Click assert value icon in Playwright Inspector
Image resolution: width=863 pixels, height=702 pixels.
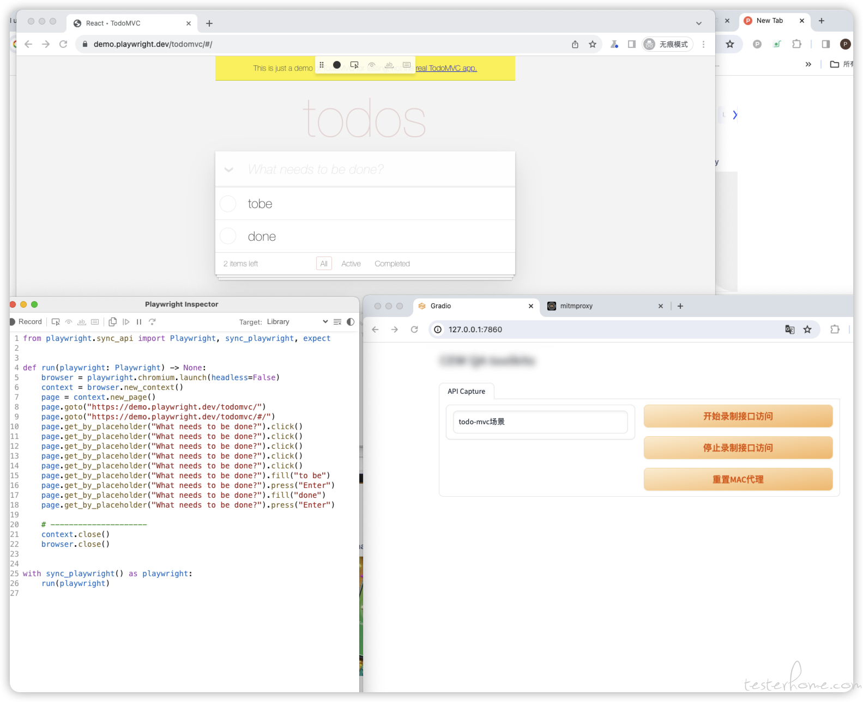coord(95,322)
